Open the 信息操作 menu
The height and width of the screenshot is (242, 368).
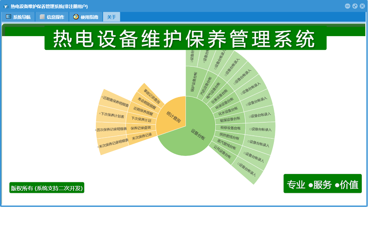click(52, 17)
